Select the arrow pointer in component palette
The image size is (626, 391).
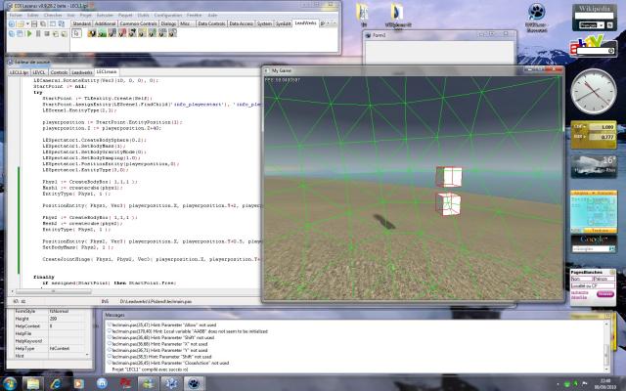[x=76, y=33]
